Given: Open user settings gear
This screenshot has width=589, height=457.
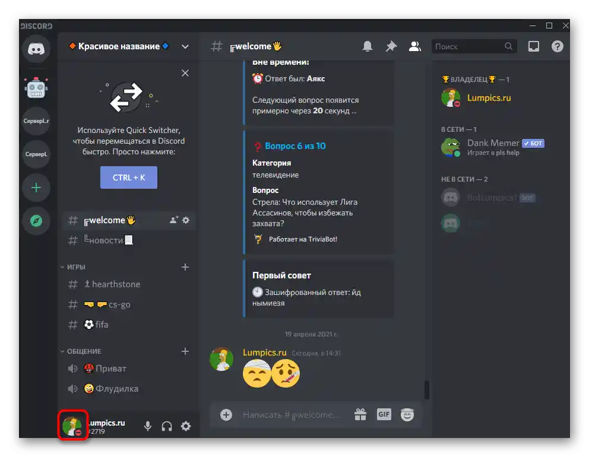Looking at the screenshot, I should pos(186,426).
